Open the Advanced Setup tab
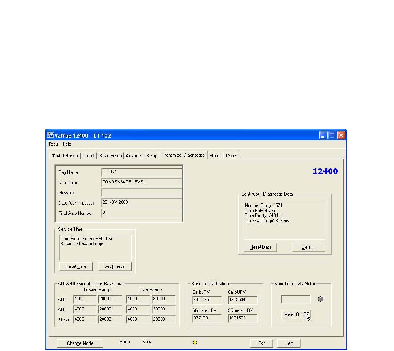Screen dimensions: 394x351 coord(141,156)
